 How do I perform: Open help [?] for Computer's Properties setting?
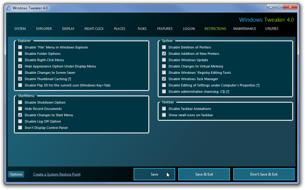coord(258,85)
